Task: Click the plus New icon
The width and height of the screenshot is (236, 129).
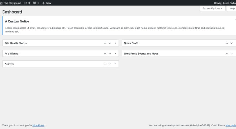Action: (43, 3)
